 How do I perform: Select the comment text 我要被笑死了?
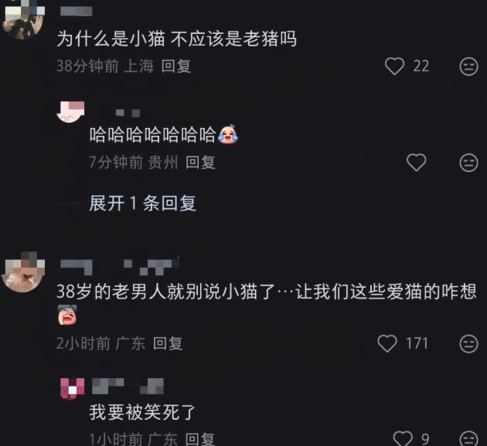click(x=142, y=412)
